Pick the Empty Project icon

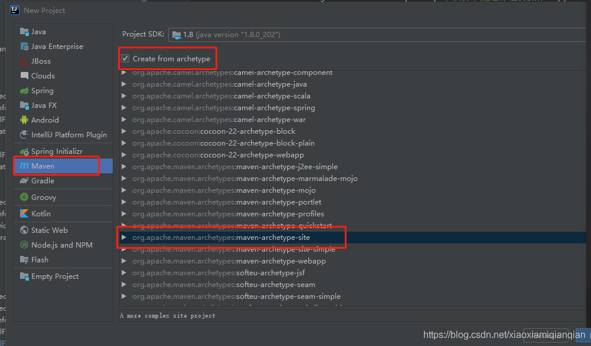(24, 276)
